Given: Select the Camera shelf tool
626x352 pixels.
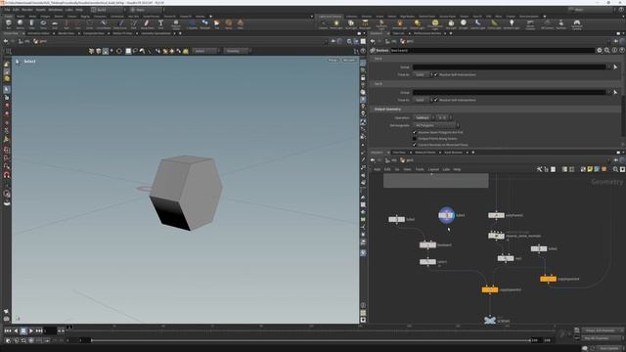Looking at the screenshot, I should [323, 23].
